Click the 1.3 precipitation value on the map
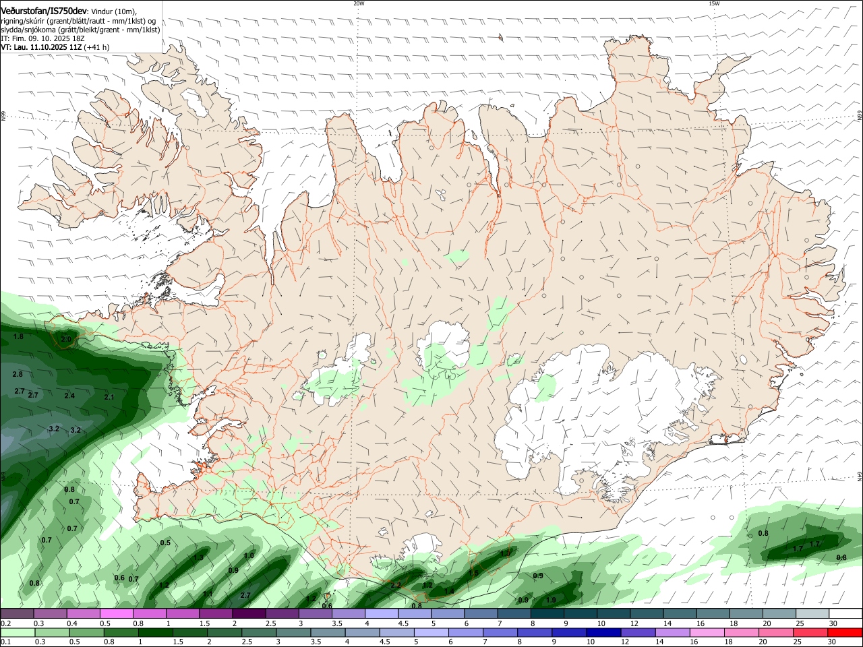863x647 pixels. point(198,557)
